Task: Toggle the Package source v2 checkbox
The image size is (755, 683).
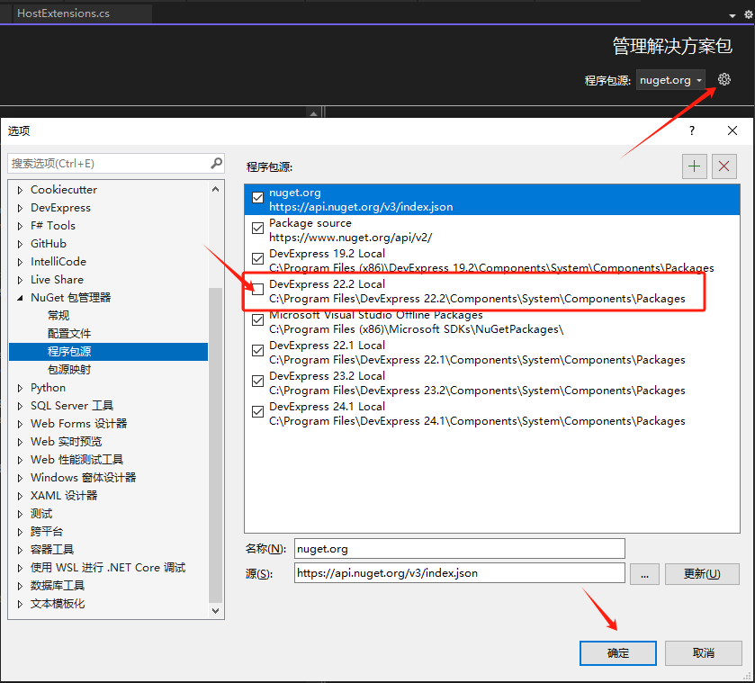Action: (x=257, y=228)
